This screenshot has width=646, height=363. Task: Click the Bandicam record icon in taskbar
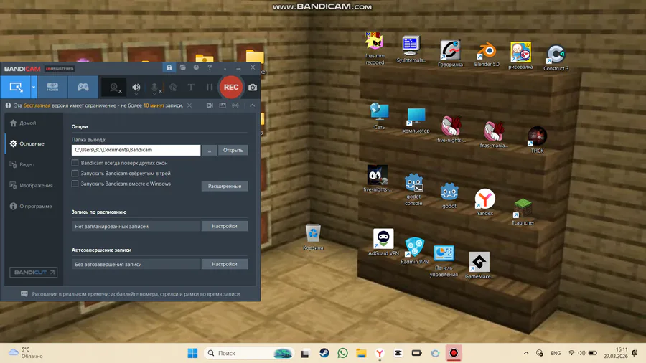click(454, 353)
